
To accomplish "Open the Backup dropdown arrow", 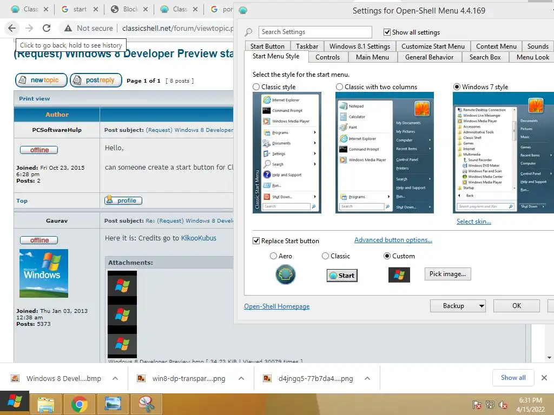I will 481,306.
